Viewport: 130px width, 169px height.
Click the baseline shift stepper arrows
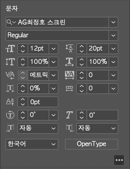23,102
